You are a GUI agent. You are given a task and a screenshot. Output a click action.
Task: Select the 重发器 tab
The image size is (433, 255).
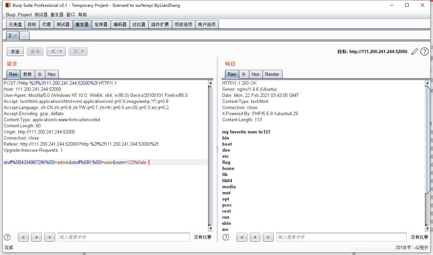click(82, 24)
